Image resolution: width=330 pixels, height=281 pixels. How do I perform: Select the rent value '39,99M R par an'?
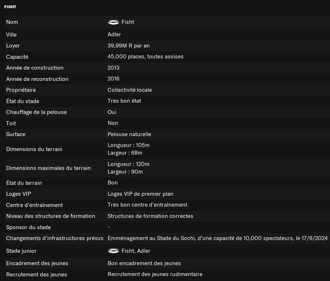click(x=128, y=46)
